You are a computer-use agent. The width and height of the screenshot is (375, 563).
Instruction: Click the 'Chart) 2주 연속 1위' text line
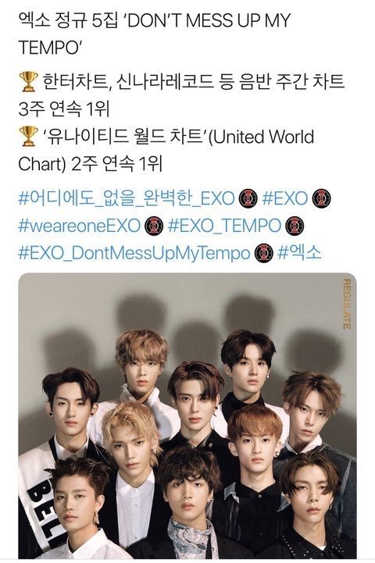point(90,164)
